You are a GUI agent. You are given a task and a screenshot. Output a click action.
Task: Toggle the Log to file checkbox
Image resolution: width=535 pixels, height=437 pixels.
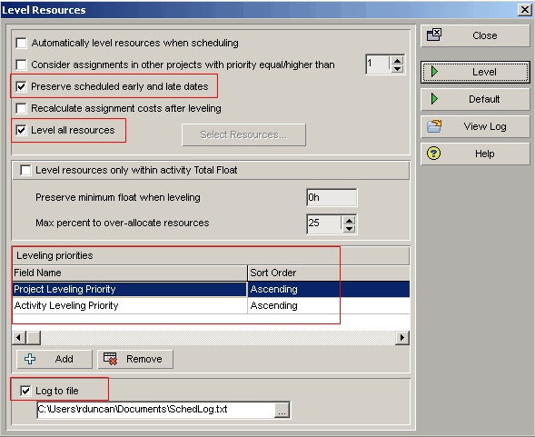25,391
